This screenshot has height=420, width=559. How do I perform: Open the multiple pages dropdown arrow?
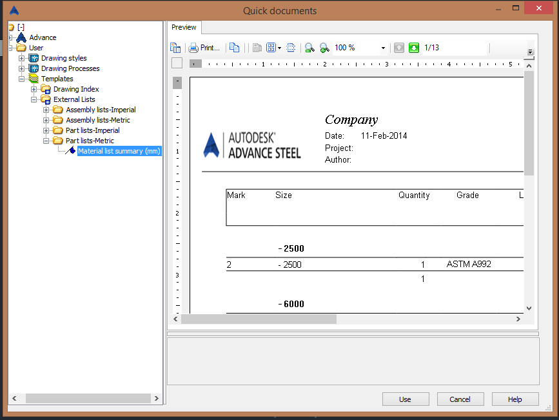pos(280,48)
